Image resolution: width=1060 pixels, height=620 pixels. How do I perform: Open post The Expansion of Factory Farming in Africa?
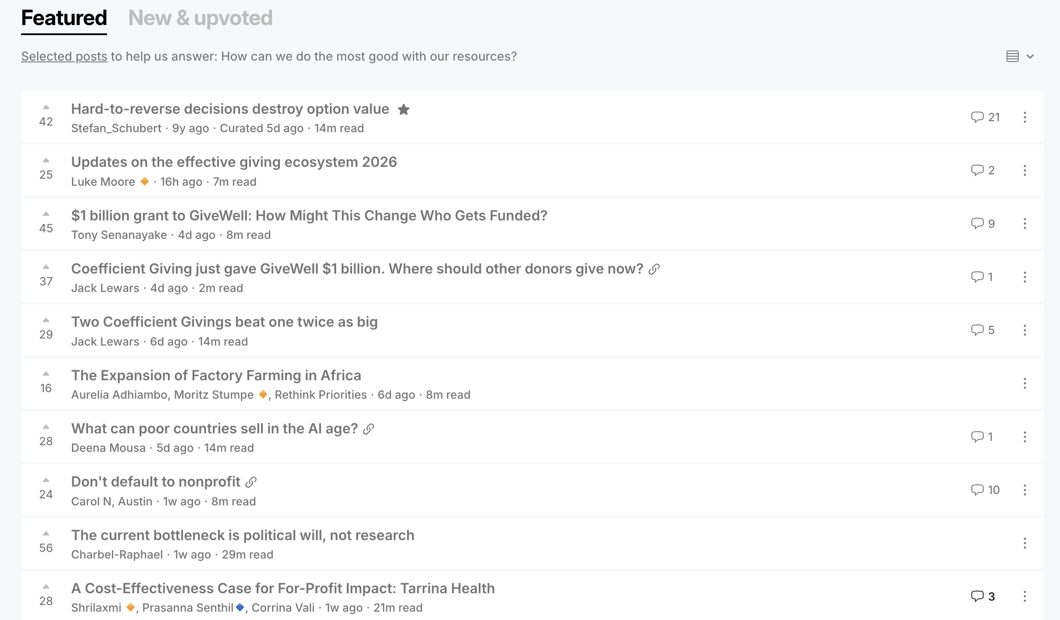[216, 375]
